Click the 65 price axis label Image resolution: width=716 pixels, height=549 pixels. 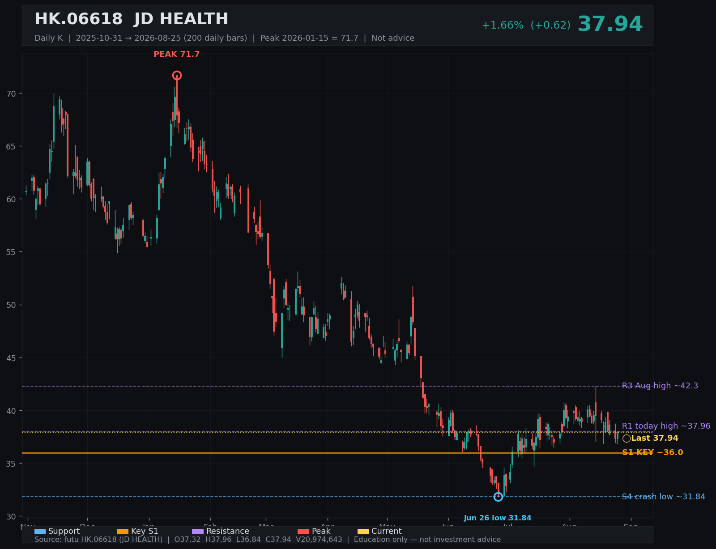pos(11,146)
